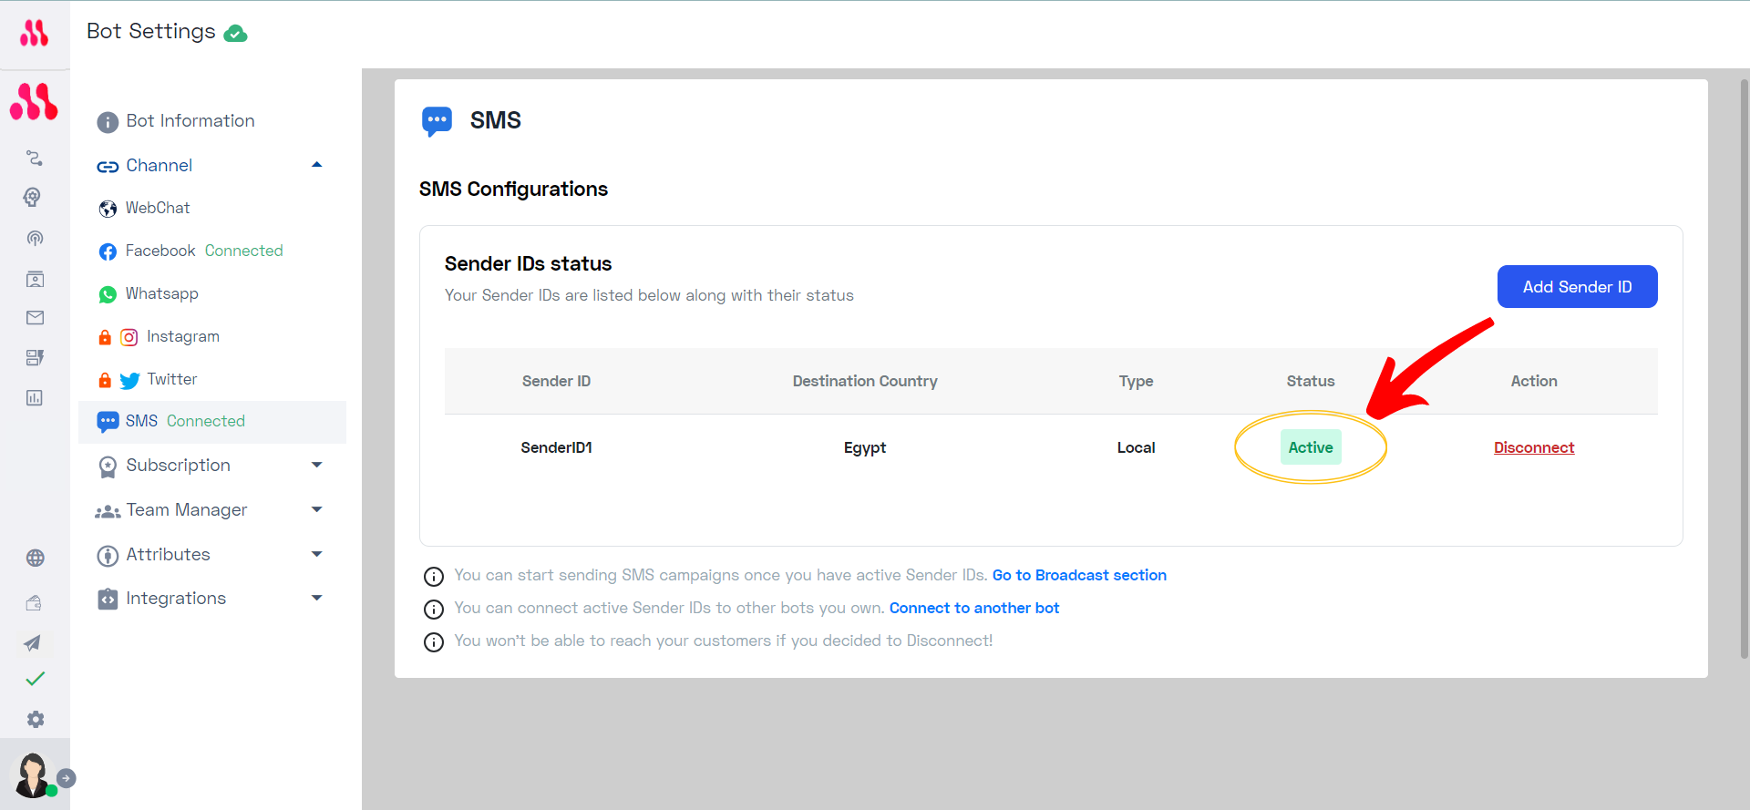Collapse the Channel section arrow

(317, 165)
